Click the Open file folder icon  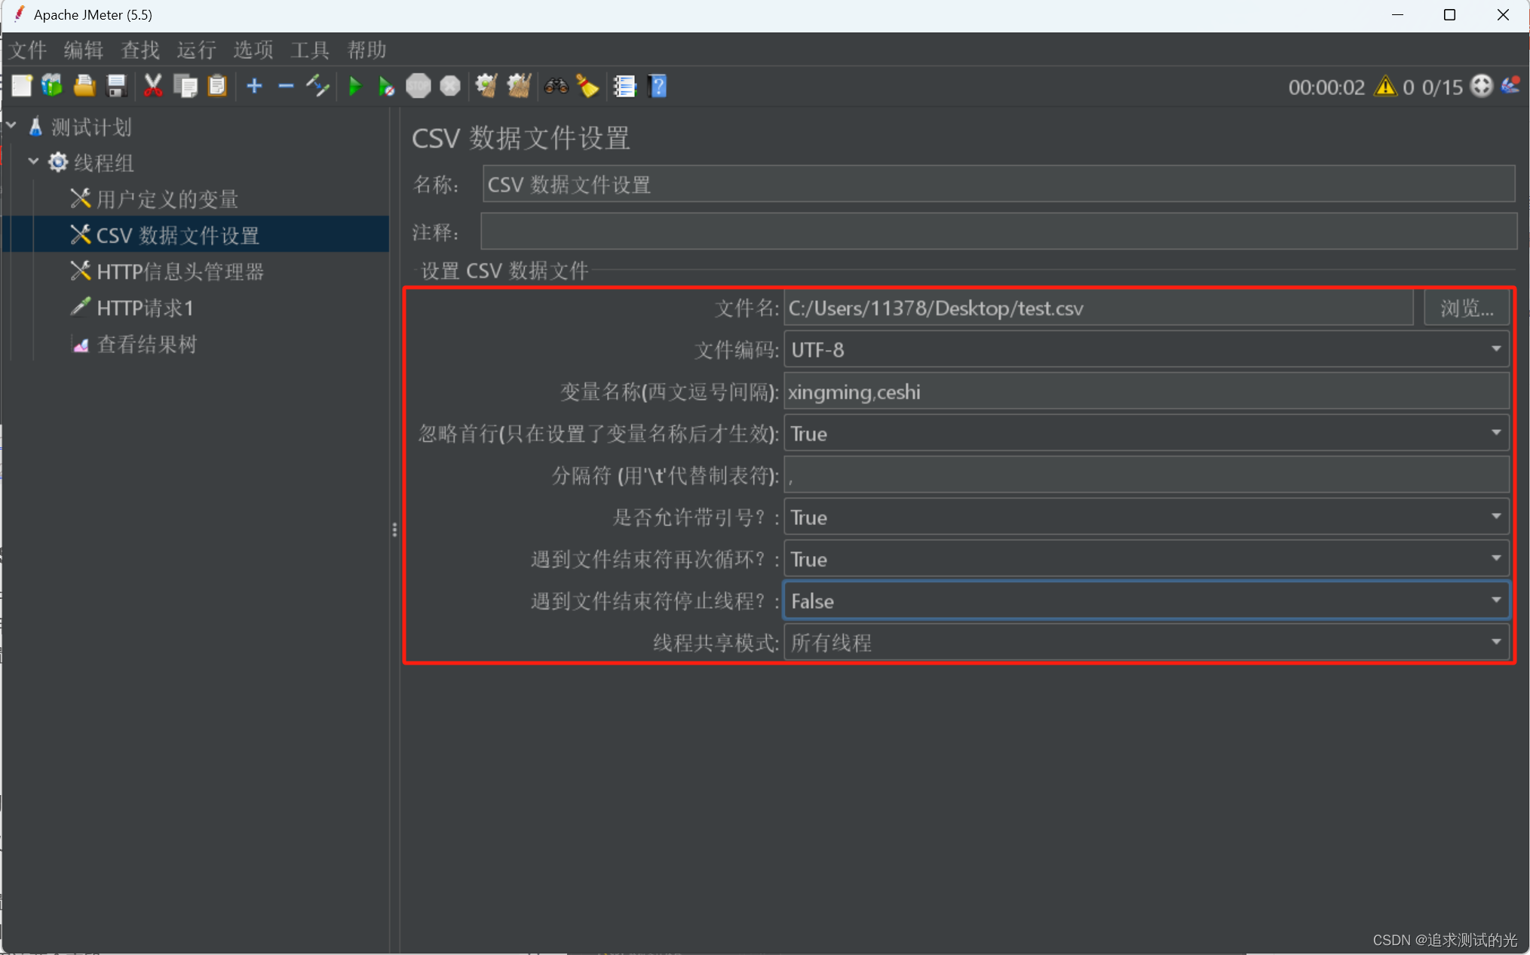click(x=84, y=86)
